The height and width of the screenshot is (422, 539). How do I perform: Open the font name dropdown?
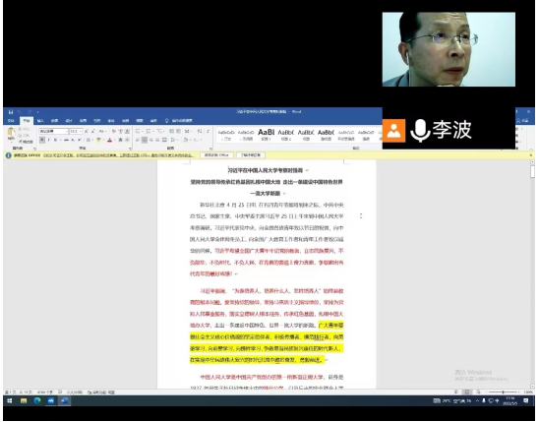point(54,131)
